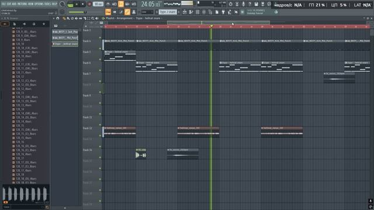Select the playlist paint brush tool
The width and height of the screenshot is (374, 210).
68,18
